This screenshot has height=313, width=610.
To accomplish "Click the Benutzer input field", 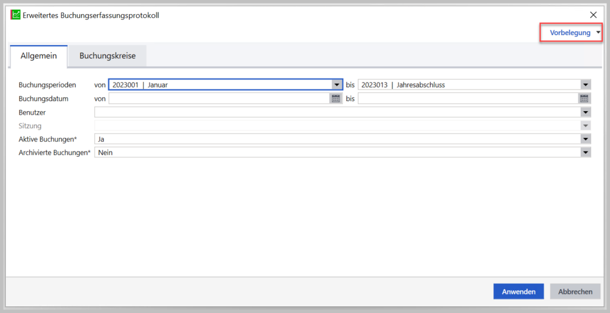I will tap(337, 112).
